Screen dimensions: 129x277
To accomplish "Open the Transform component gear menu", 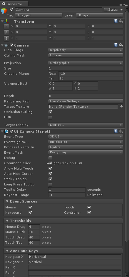I will 121,21.
